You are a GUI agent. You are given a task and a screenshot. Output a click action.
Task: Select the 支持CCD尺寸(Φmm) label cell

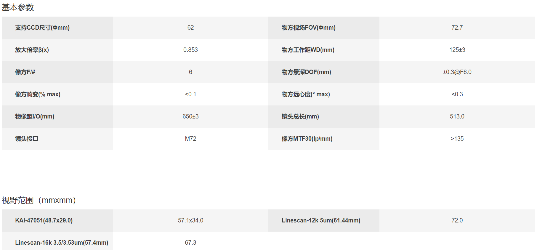(x=57, y=28)
